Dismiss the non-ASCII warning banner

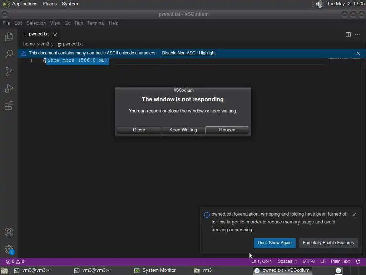(358, 53)
